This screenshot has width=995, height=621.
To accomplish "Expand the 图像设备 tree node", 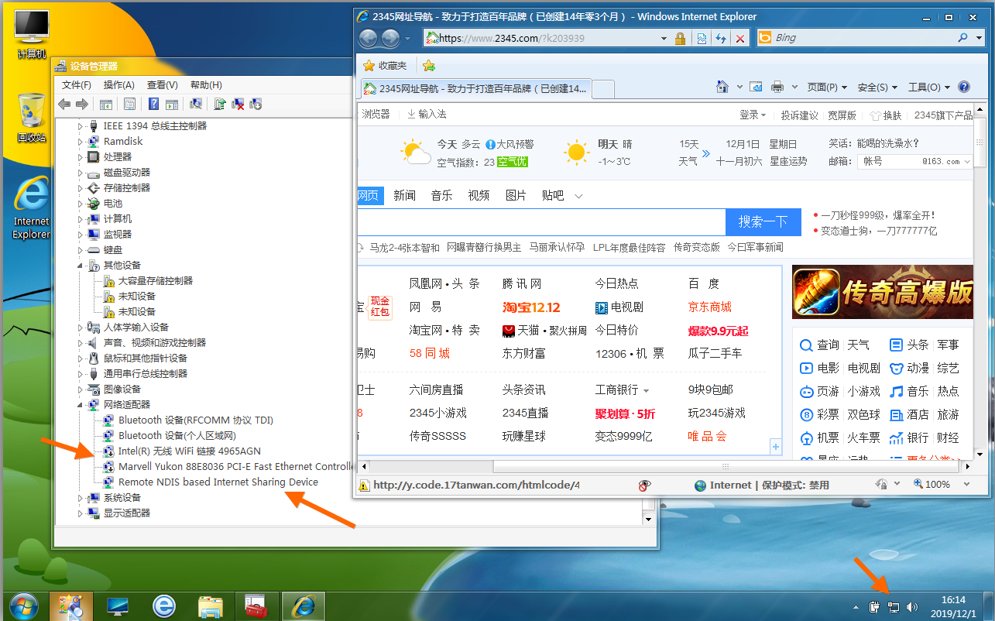I will click(x=80, y=389).
